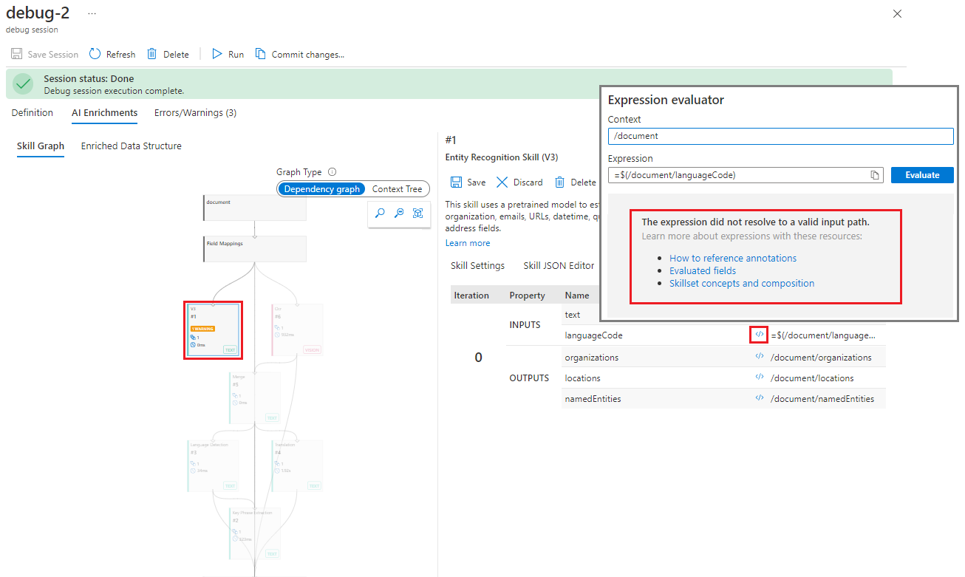The image size is (965, 577).
Task: Open the Enriched Data Structure tab
Action: pyautogui.click(x=131, y=146)
